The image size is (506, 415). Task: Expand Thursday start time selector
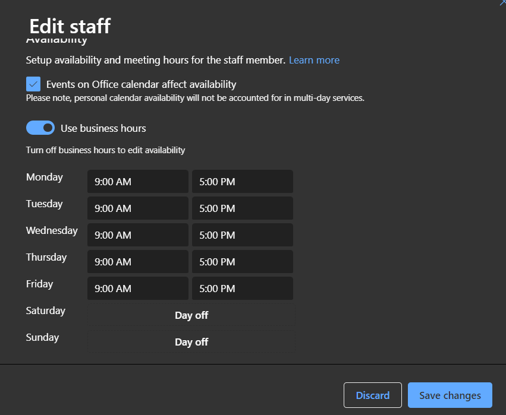tap(137, 262)
